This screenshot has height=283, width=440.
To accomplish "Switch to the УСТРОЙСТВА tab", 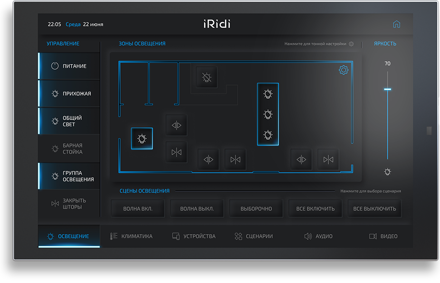I will 194,236.
